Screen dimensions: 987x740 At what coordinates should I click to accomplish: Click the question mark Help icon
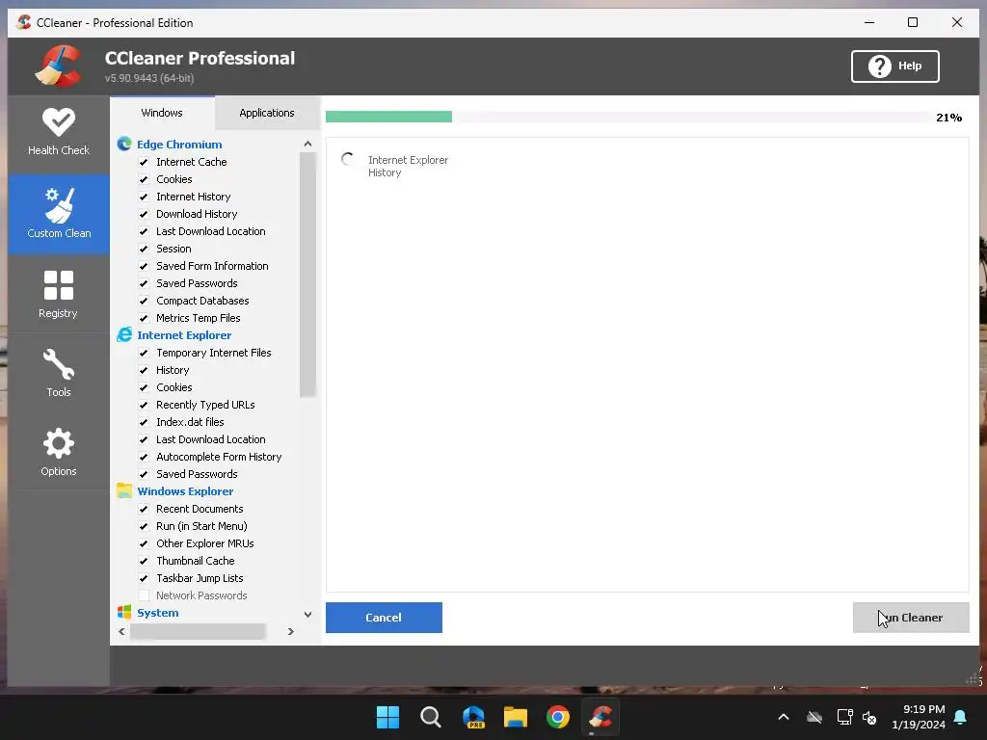click(879, 66)
